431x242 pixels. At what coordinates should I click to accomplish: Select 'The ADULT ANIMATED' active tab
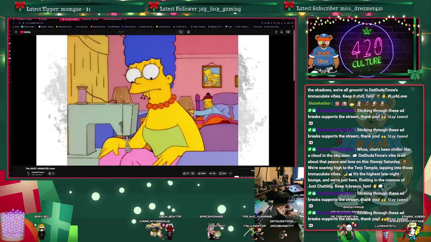(x=70, y=19)
